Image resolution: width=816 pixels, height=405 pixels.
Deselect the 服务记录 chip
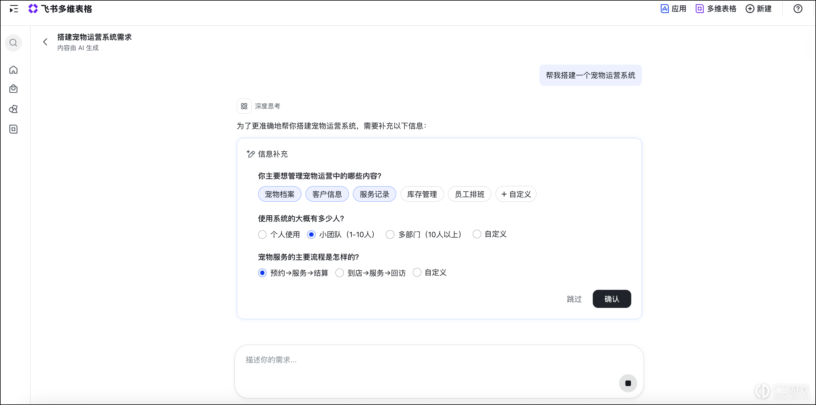tap(375, 194)
